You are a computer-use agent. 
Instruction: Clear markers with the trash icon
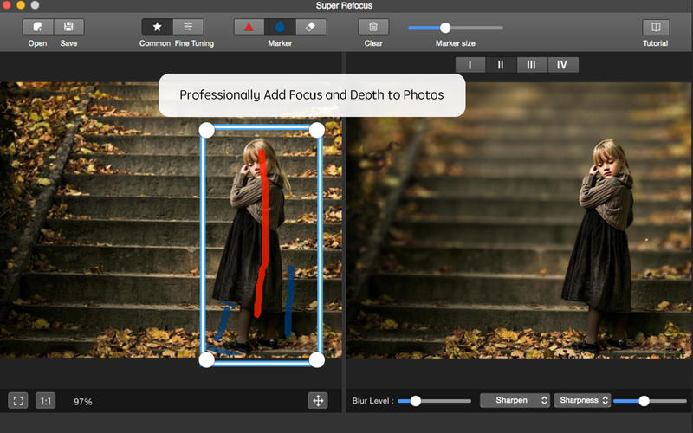(x=373, y=27)
